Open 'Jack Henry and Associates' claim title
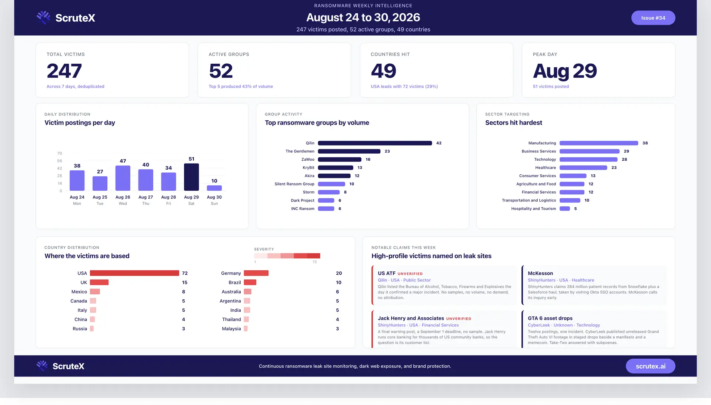 tap(411, 318)
